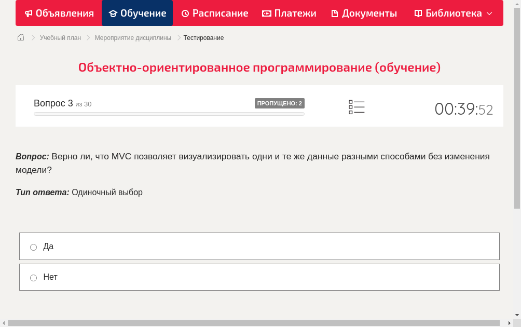521x327 pixels.
Task: Open the question list navigator icon
Action: (x=357, y=106)
